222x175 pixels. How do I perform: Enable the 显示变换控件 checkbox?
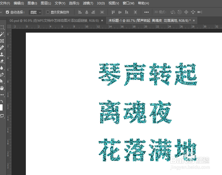[48, 12]
